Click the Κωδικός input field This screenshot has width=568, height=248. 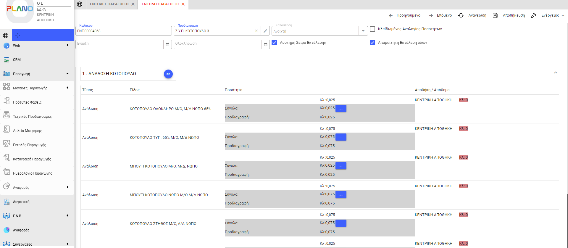point(124,31)
